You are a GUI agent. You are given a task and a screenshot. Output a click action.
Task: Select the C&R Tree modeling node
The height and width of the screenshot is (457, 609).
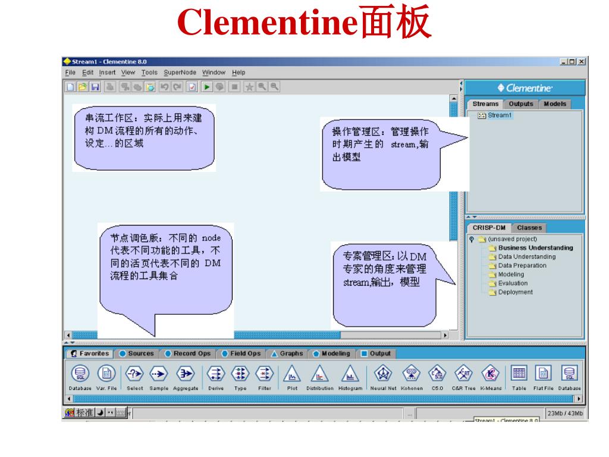tap(463, 377)
